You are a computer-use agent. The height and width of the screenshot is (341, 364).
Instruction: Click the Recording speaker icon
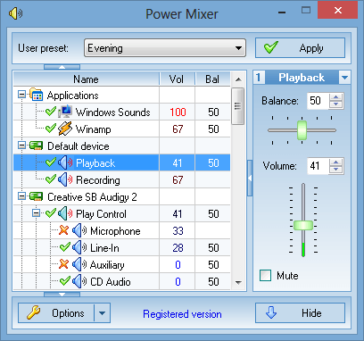coord(65,179)
